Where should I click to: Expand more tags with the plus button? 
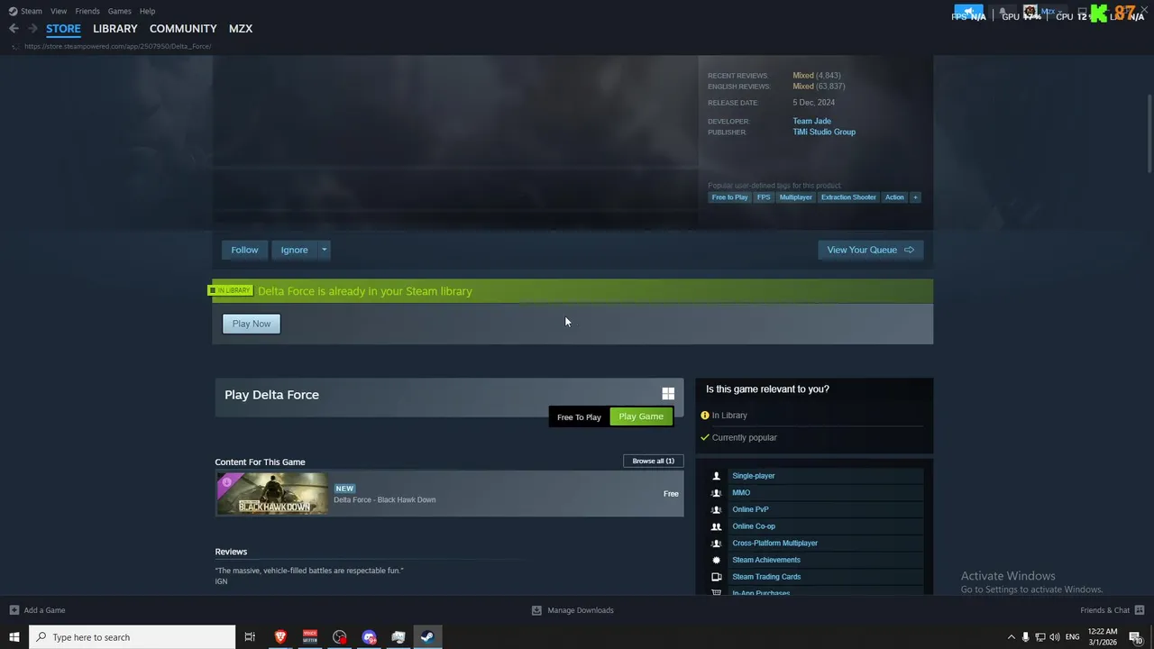pos(915,197)
